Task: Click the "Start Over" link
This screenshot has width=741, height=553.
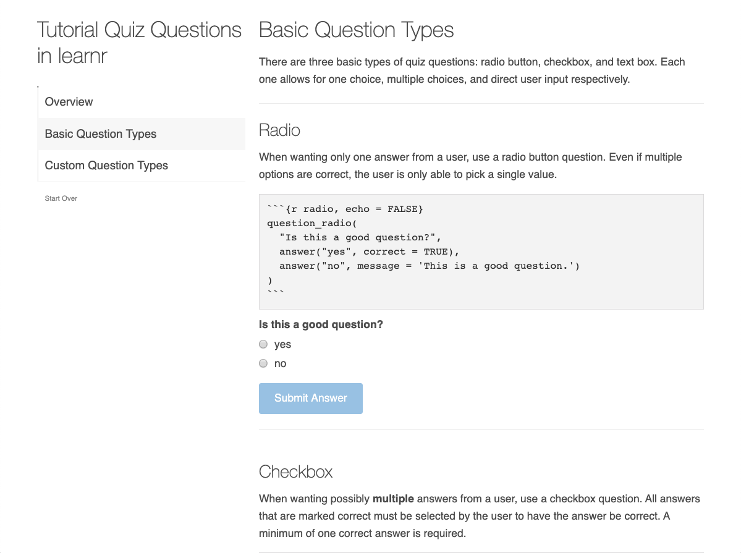Action: (x=61, y=198)
